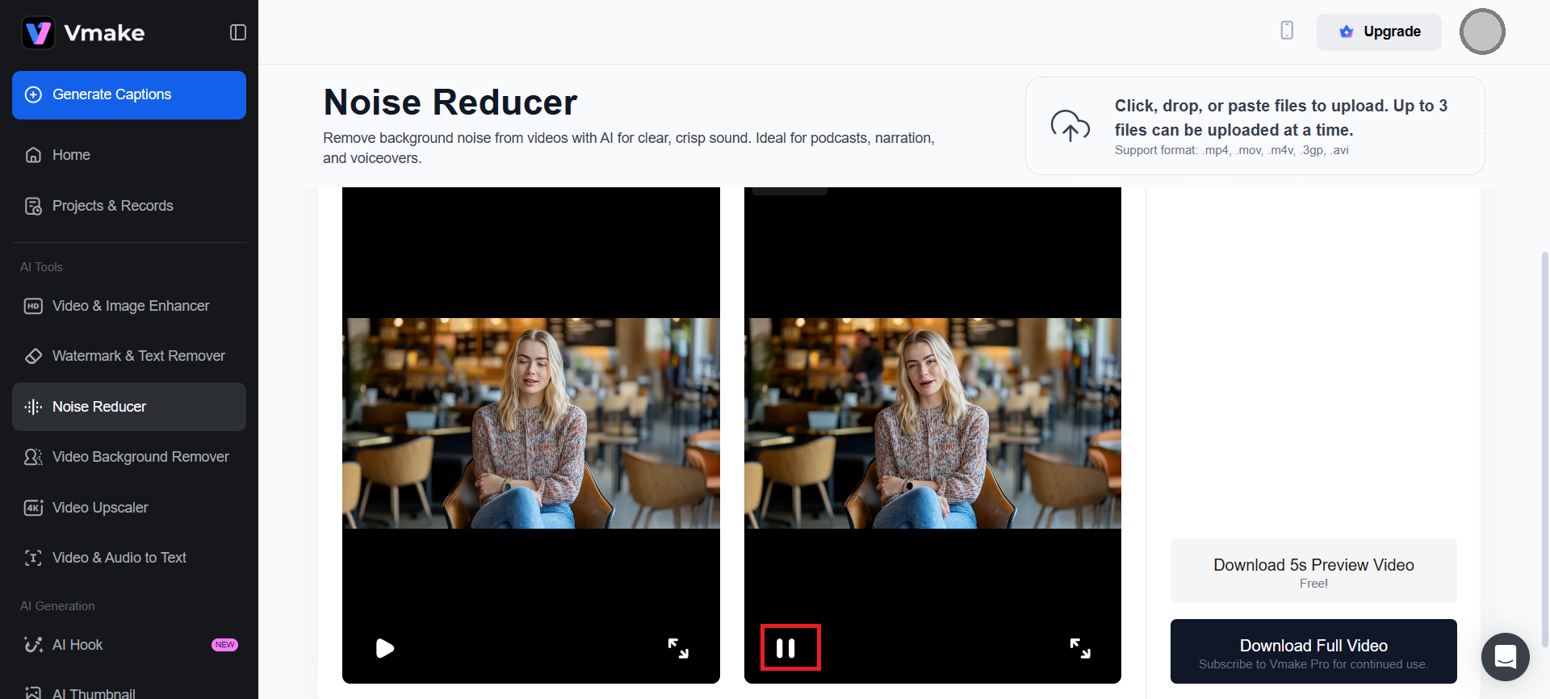The height and width of the screenshot is (699, 1550).
Task: Play the left original video
Action: pos(385,648)
